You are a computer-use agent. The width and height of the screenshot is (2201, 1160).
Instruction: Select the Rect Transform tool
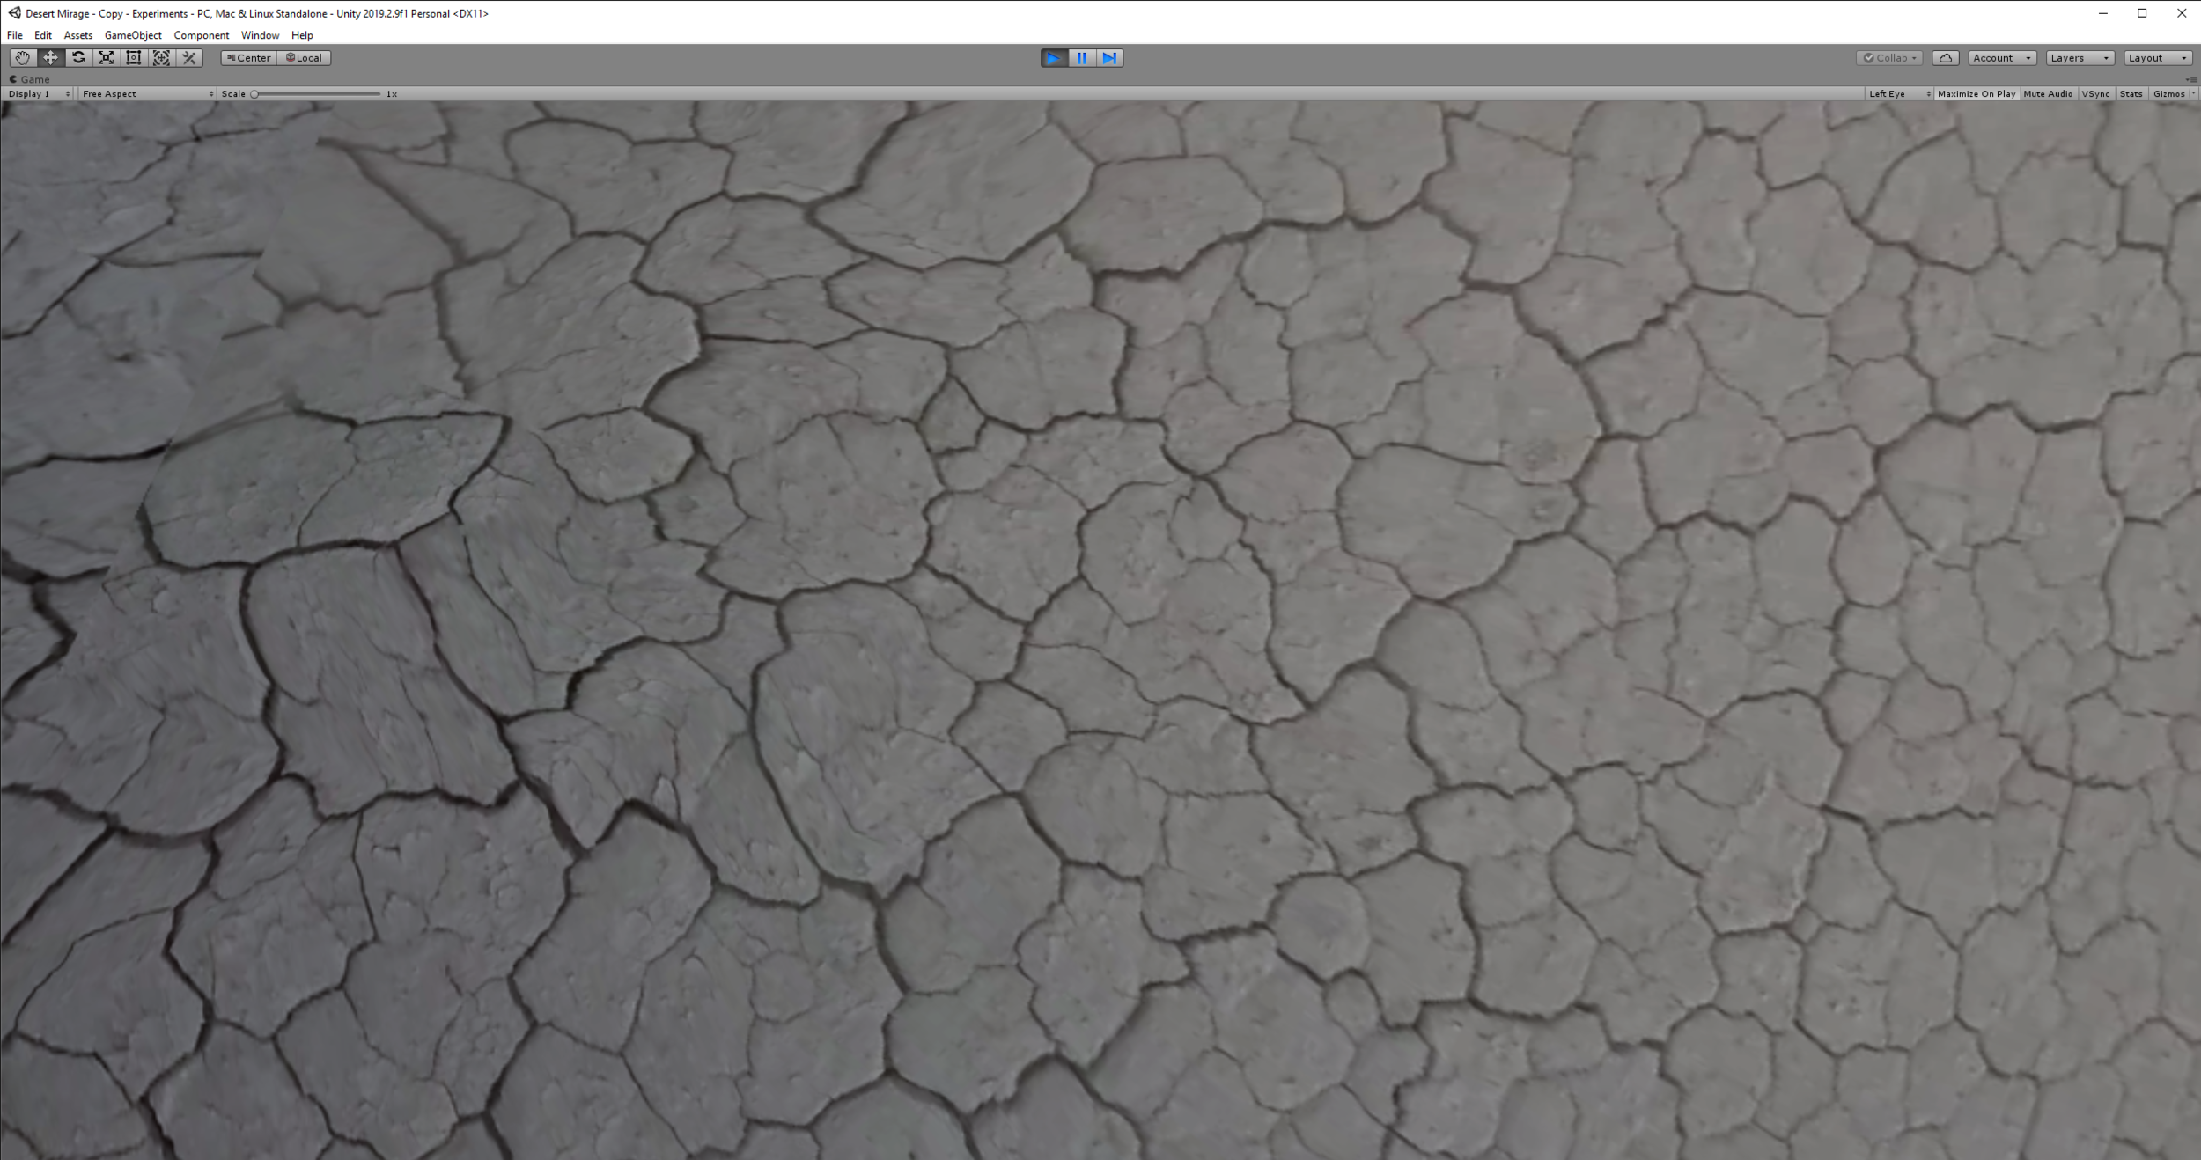(134, 58)
